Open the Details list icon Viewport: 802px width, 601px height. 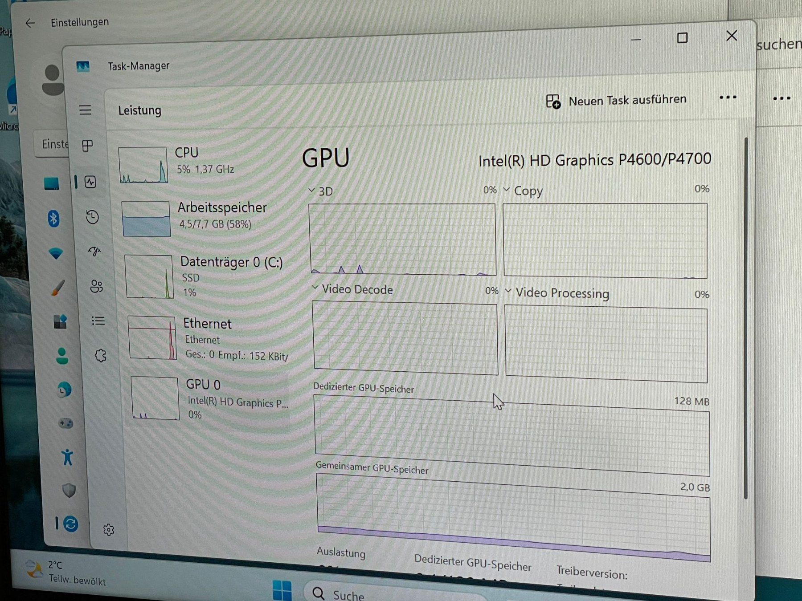point(98,321)
